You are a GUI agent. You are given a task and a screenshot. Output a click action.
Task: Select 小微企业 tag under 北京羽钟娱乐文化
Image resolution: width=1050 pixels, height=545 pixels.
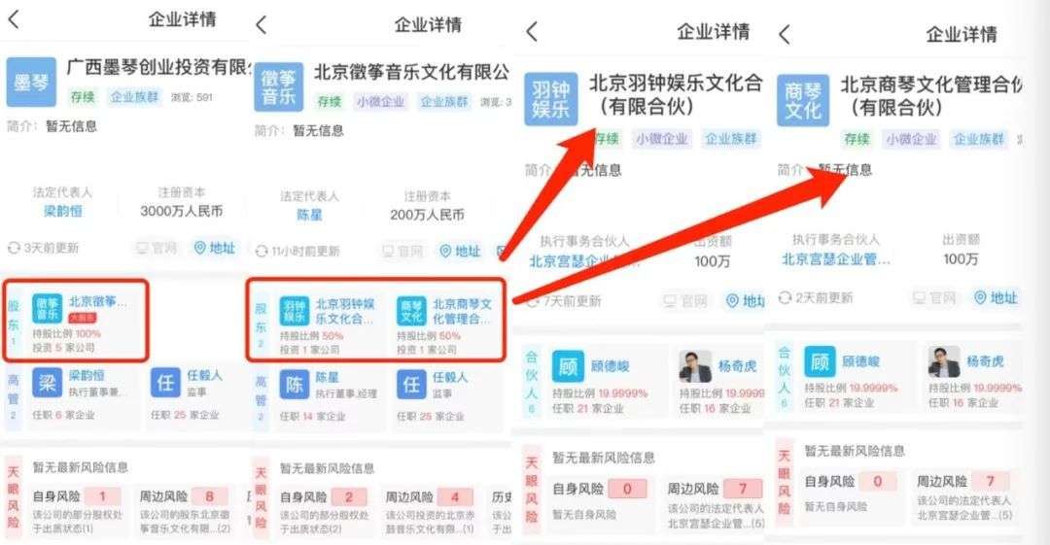pos(662,139)
